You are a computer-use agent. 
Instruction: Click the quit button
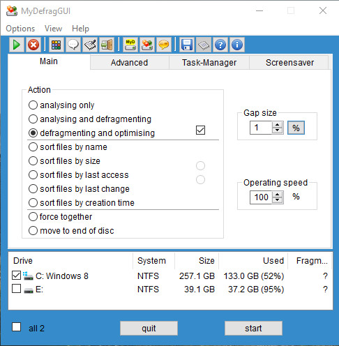(149, 329)
